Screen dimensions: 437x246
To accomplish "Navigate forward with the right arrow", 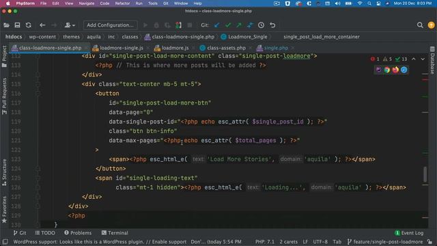I will [54, 25].
